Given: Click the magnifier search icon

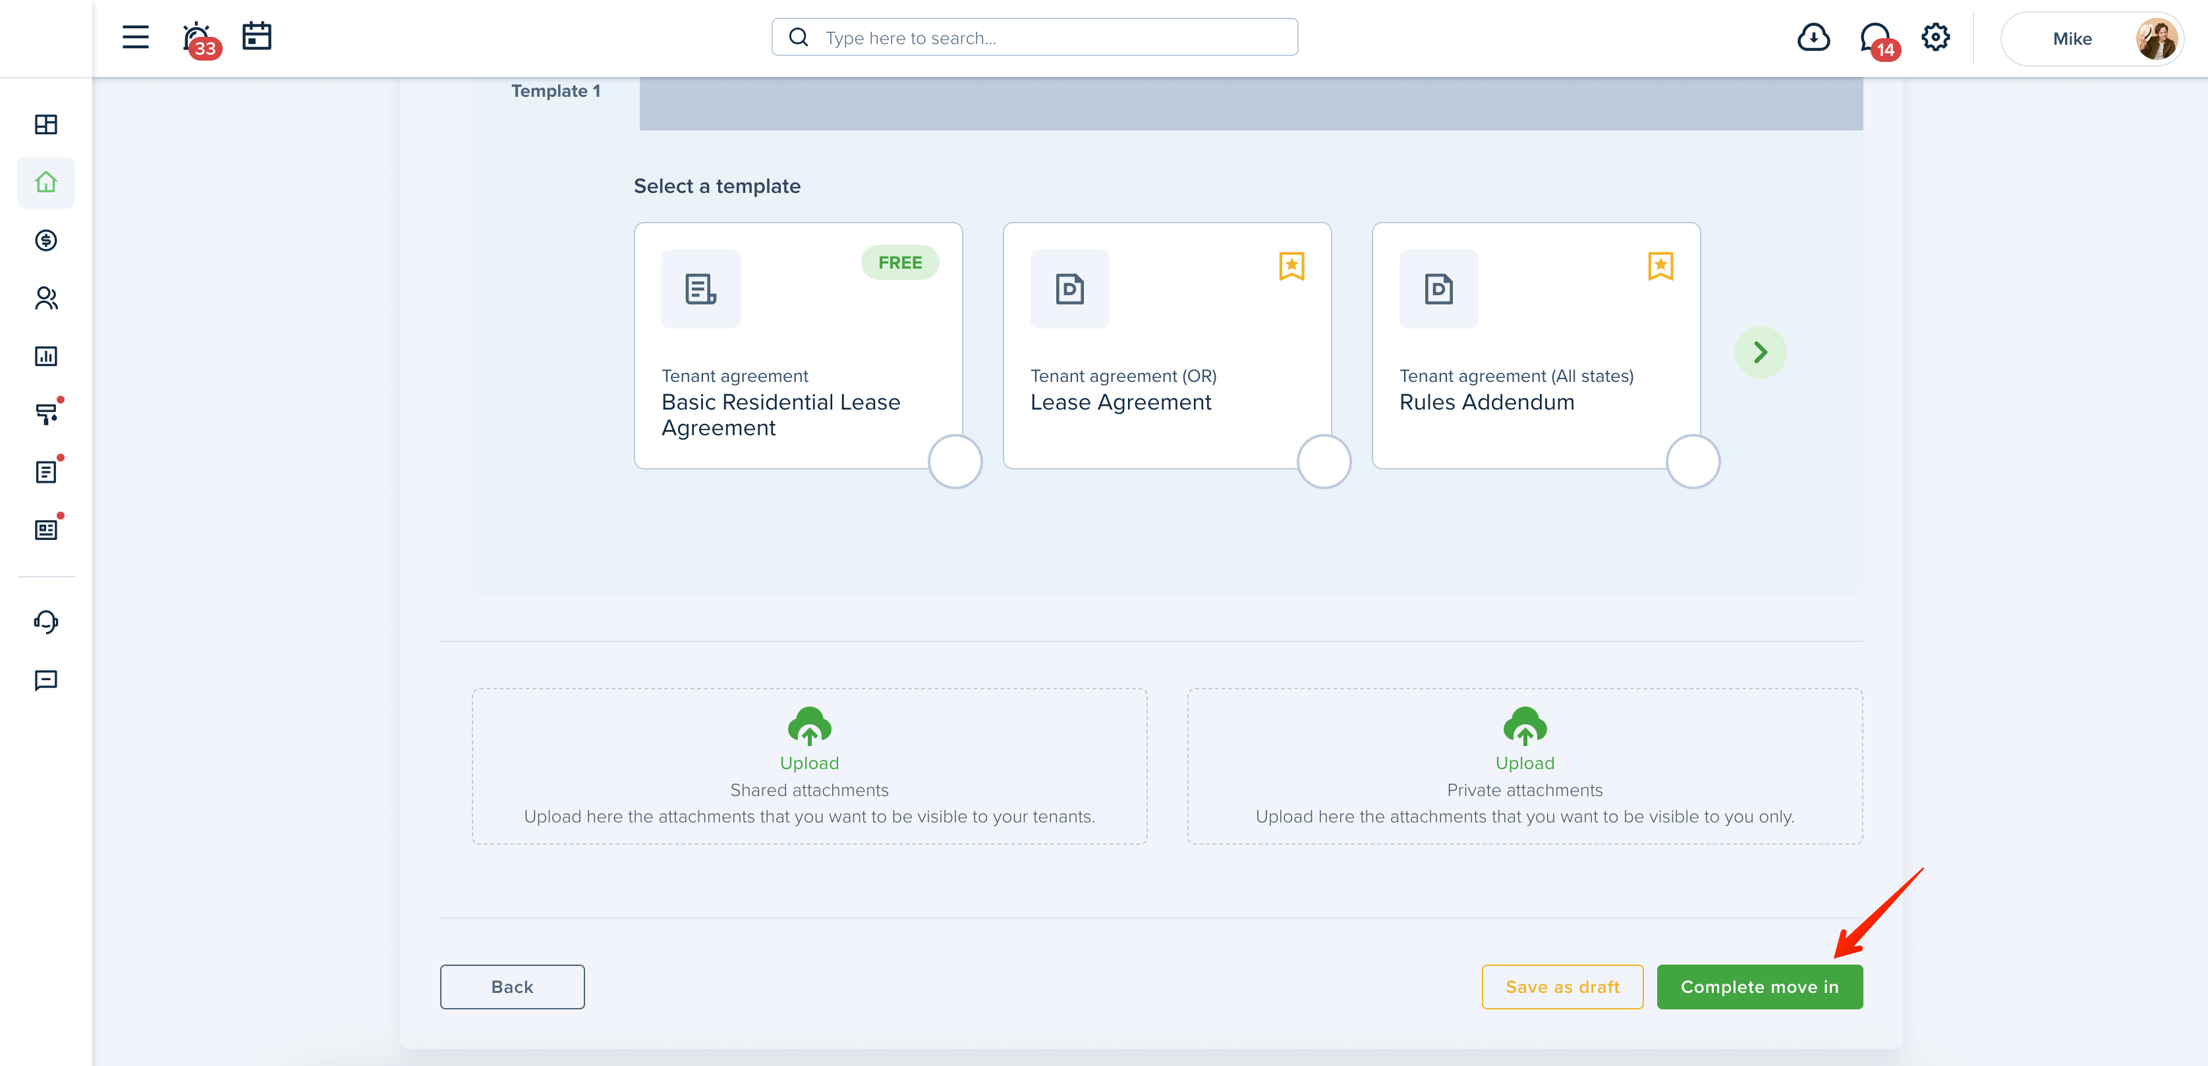Looking at the screenshot, I should coord(798,38).
